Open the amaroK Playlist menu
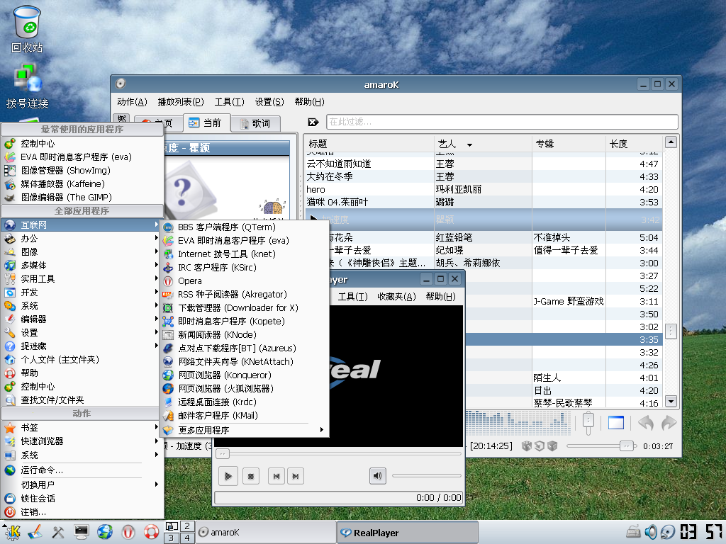The image size is (726, 544). [181, 102]
